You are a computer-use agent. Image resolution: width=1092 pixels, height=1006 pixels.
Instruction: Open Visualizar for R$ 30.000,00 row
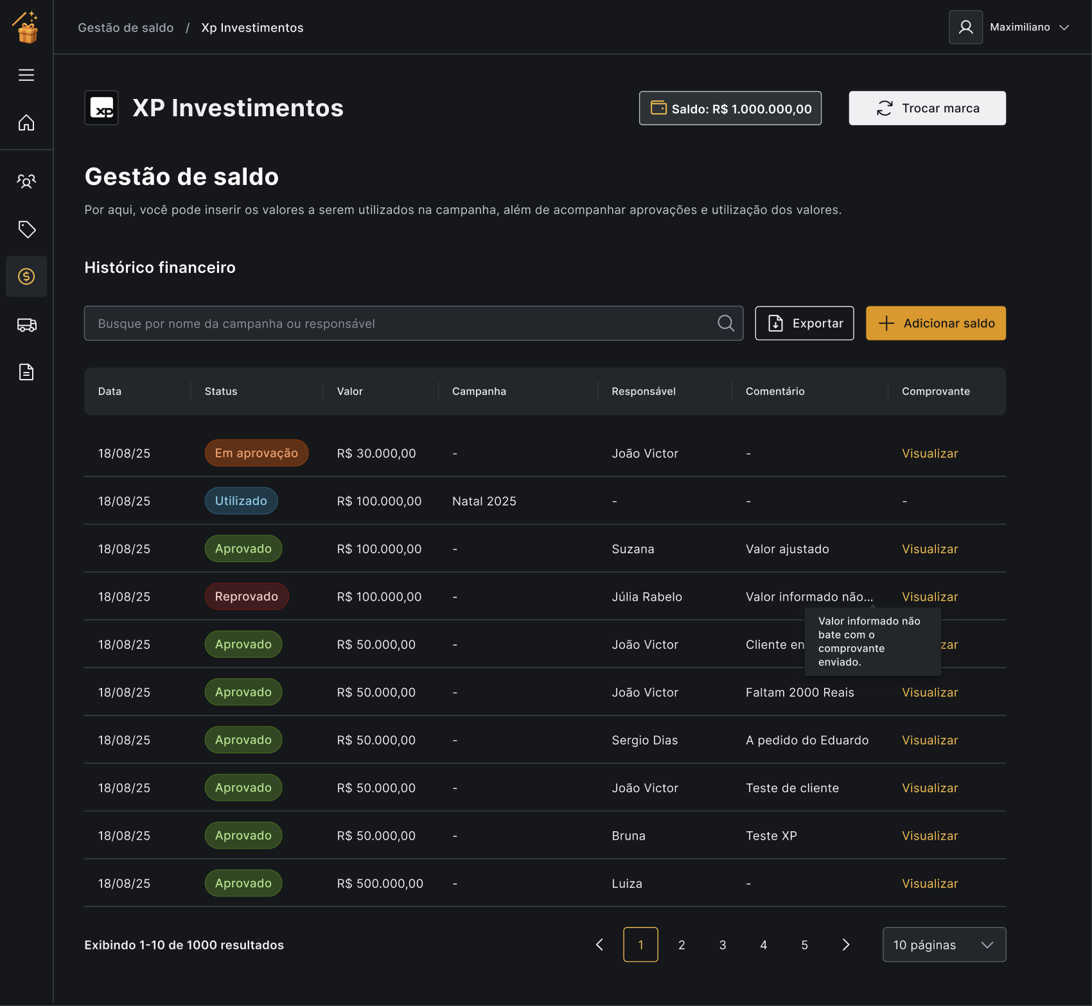click(929, 453)
